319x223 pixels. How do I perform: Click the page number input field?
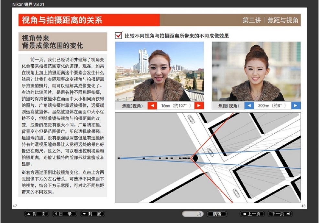pyautogui.click(x=193, y=214)
